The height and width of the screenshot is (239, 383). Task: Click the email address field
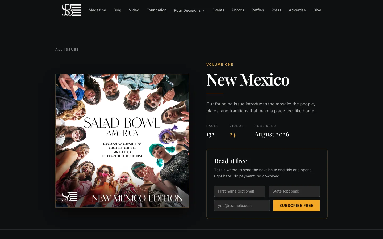click(242, 206)
